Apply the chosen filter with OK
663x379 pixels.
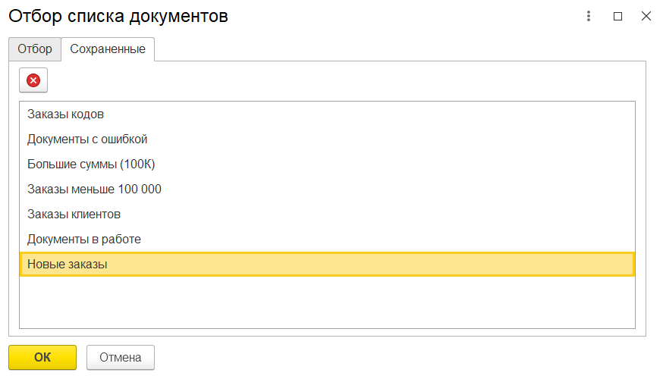42,358
